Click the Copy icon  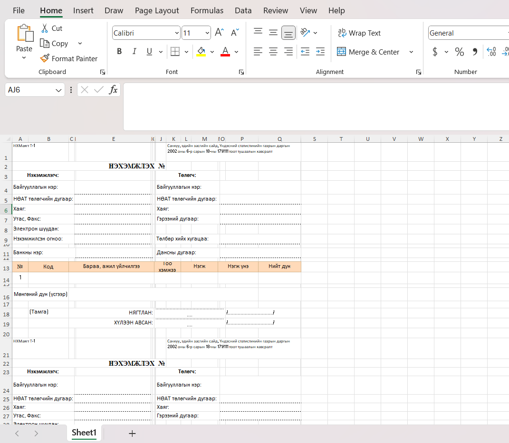(x=45, y=43)
